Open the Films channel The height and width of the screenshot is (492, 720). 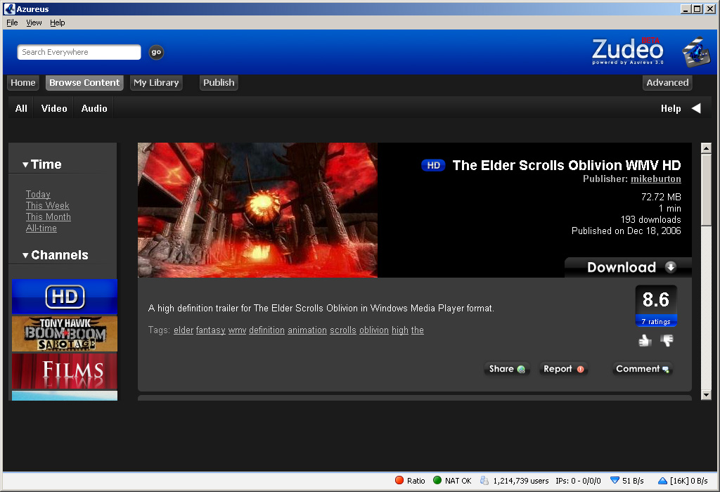click(65, 371)
